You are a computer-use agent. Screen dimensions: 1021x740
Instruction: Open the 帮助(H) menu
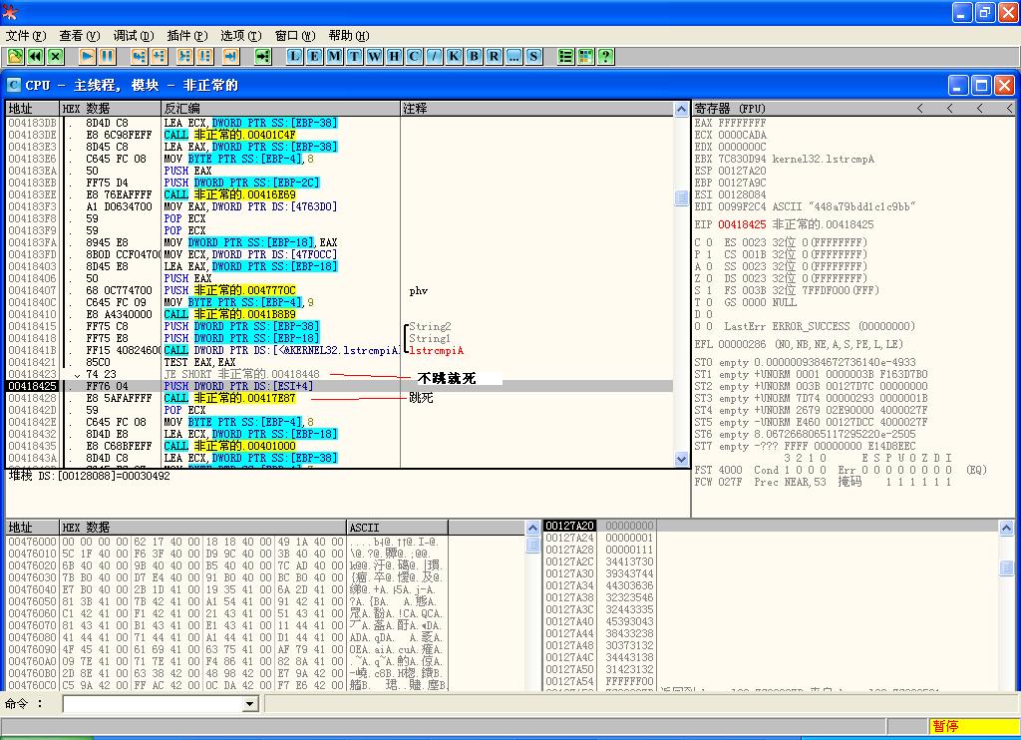(x=349, y=36)
